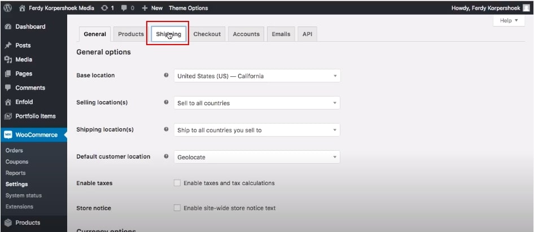Click the Store notice label
The height and width of the screenshot is (232, 534).
point(94,208)
